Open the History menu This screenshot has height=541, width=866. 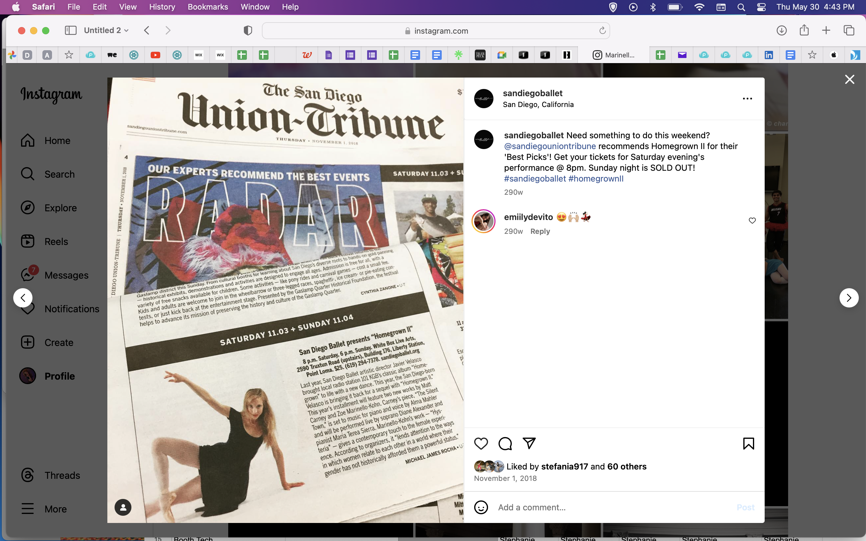162,7
